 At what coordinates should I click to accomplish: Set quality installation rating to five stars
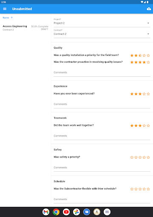click(148, 56)
